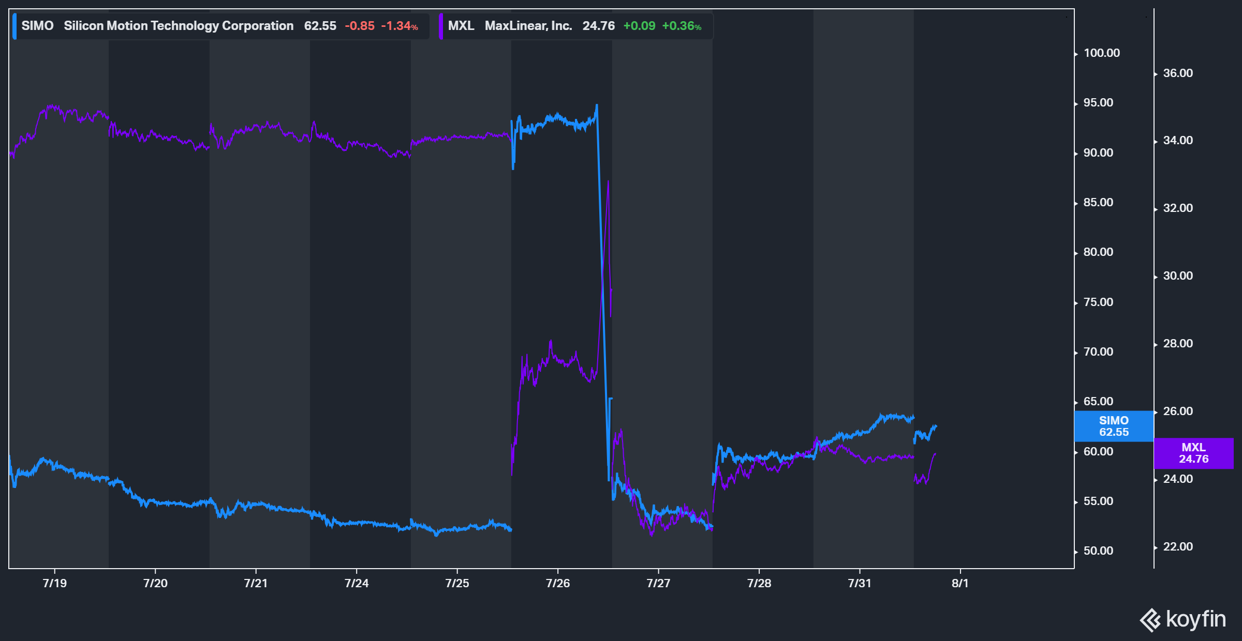The image size is (1242, 641).
Task: Click the Koyfin logo icon
Action: pyautogui.click(x=1150, y=620)
